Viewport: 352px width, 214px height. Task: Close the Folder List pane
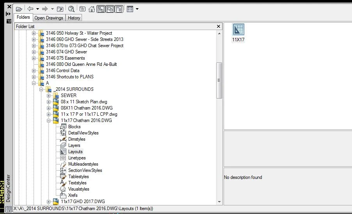pyautogui.click(x=219, y=26)
